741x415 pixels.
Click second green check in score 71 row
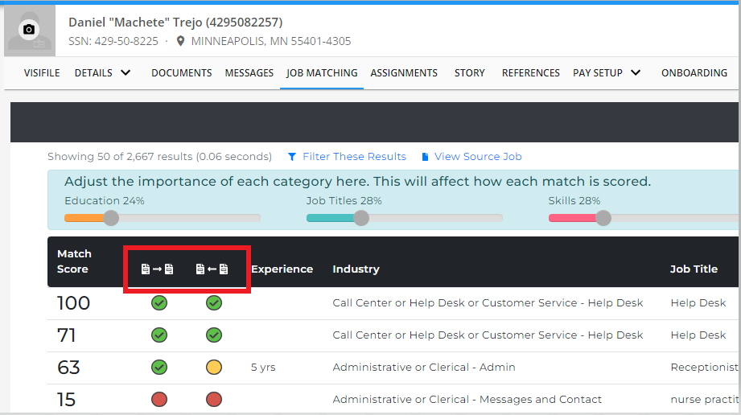point(214,335)
